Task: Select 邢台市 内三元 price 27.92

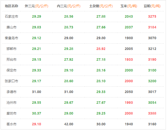Action: coord(69,60)
